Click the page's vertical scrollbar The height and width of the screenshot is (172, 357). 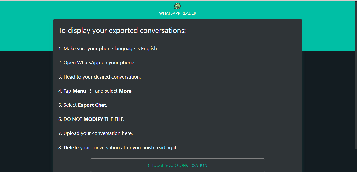356,74
